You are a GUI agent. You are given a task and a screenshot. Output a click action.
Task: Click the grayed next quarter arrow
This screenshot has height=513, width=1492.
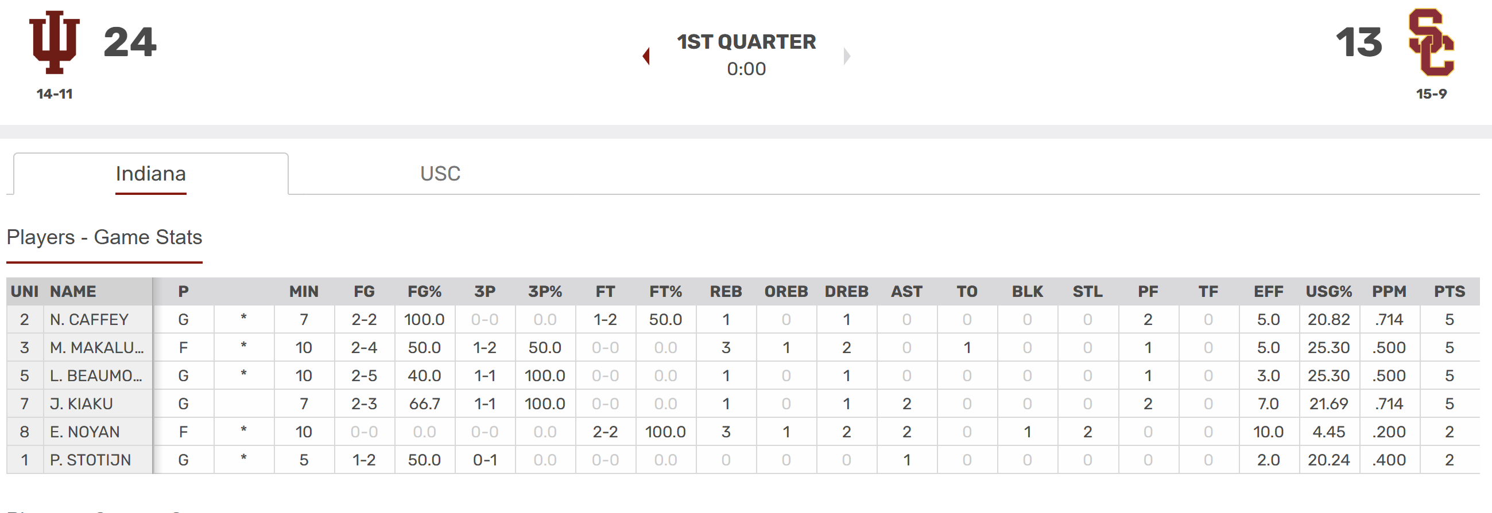tap(847, 56)
